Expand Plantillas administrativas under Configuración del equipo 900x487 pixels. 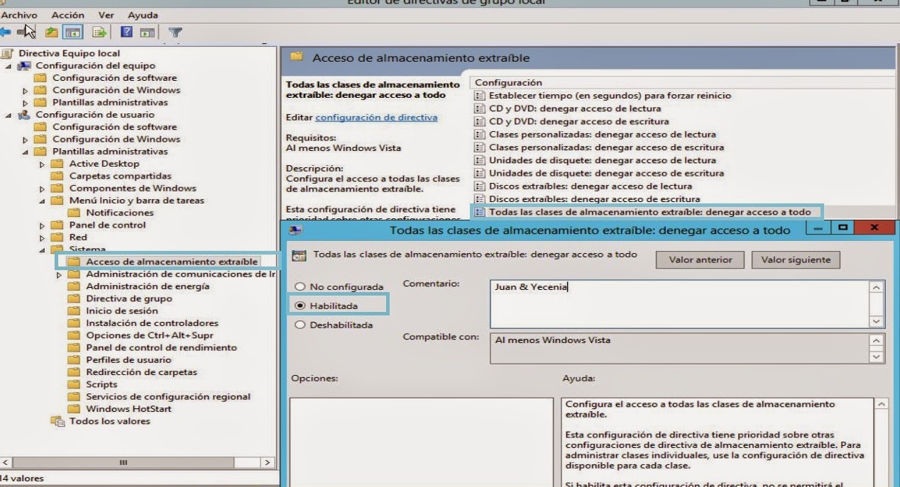pos(26,103)
